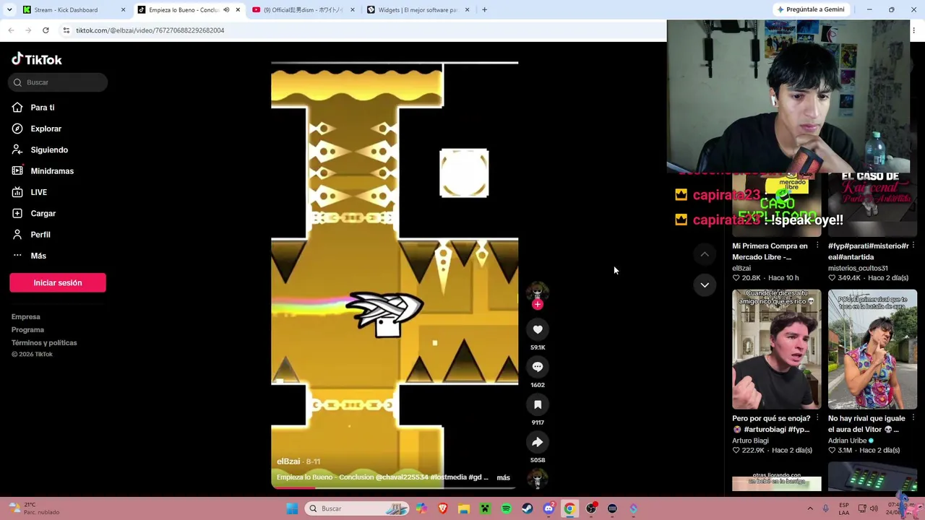Open 'Mi Primera Compra en Mercado Libre' video title
The height and width of the screenshot is (520, 925).
tap(771, 251)
